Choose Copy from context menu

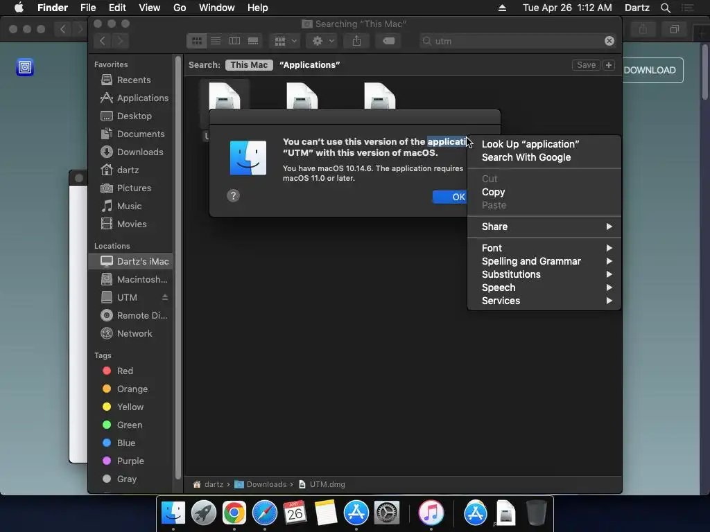click(x=544, y=193)
